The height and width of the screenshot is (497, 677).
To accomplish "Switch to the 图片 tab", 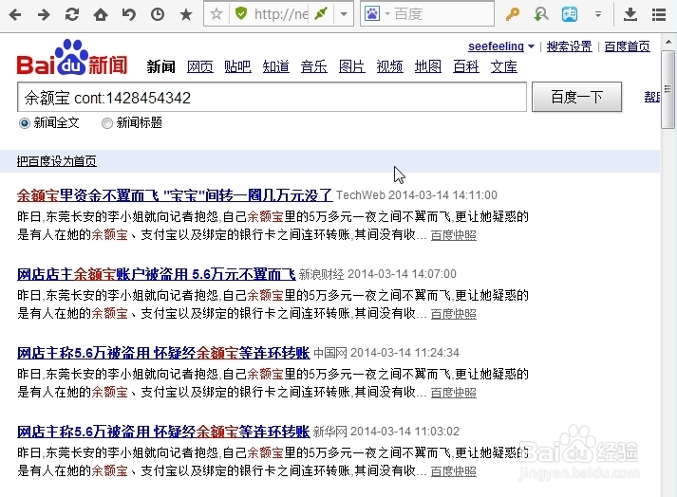I will (352, 67).
